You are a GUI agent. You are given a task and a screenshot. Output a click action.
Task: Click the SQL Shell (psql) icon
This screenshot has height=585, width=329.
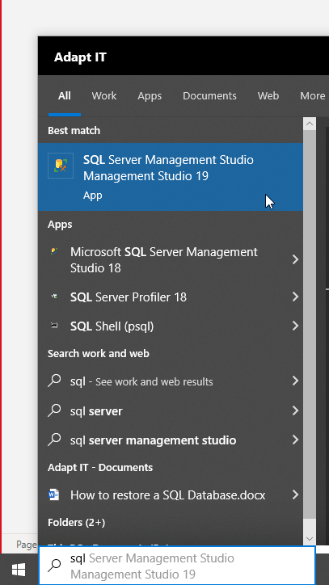tap(54, 326)
